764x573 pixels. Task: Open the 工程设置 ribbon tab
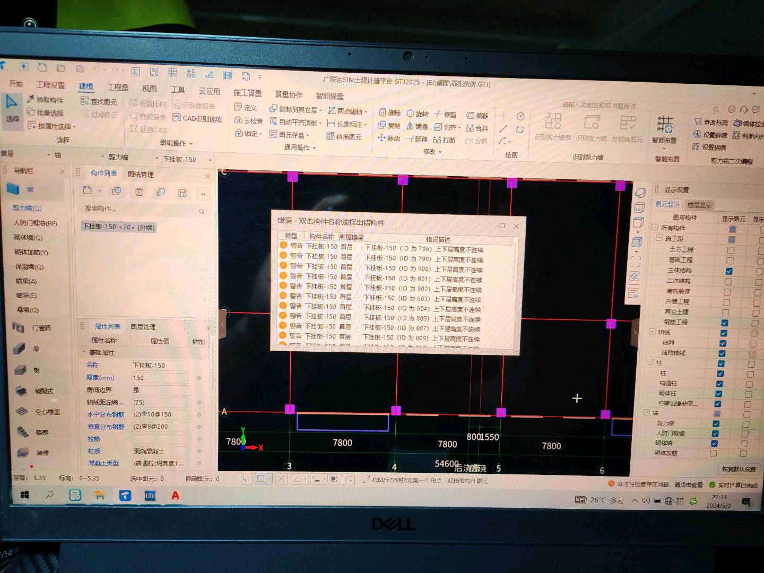[x=50, y=85]
